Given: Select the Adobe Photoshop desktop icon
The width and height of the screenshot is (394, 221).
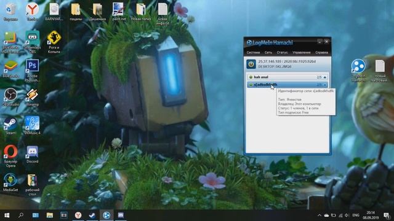Looking at the screenshot, I should click(32, 71).
